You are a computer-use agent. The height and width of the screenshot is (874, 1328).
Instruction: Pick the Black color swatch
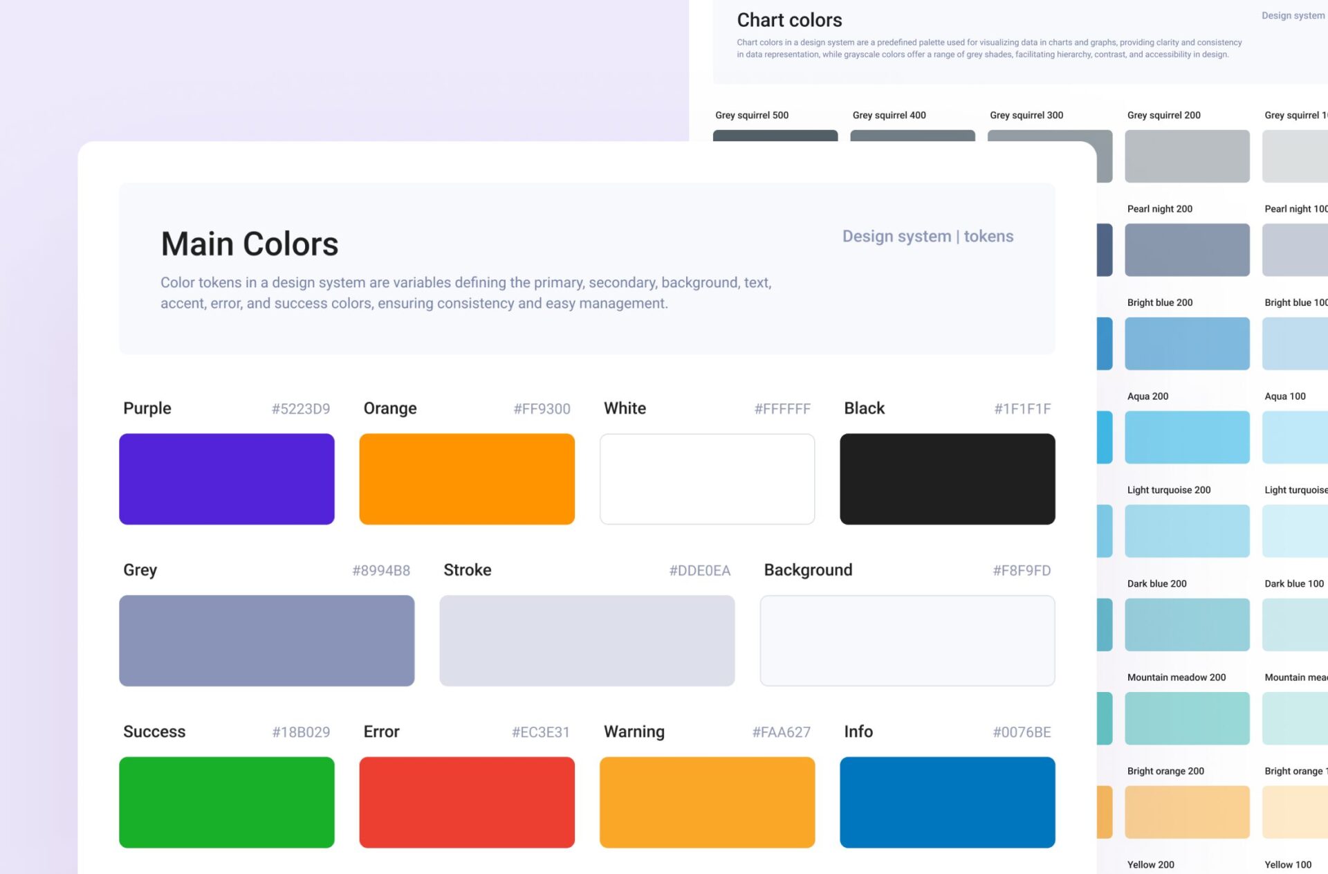click(947, 479)
